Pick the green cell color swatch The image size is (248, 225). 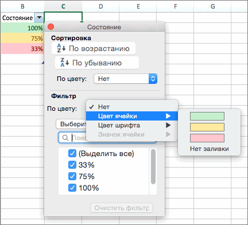coord(207,116)
